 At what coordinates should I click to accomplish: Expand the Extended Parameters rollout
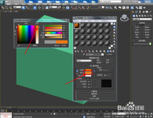(94, 91)
